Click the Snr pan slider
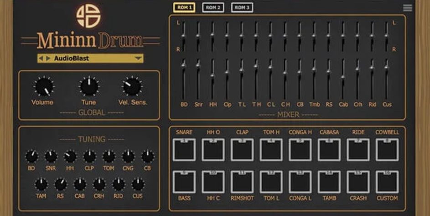The image size is (430, 216). pos(198,35)
